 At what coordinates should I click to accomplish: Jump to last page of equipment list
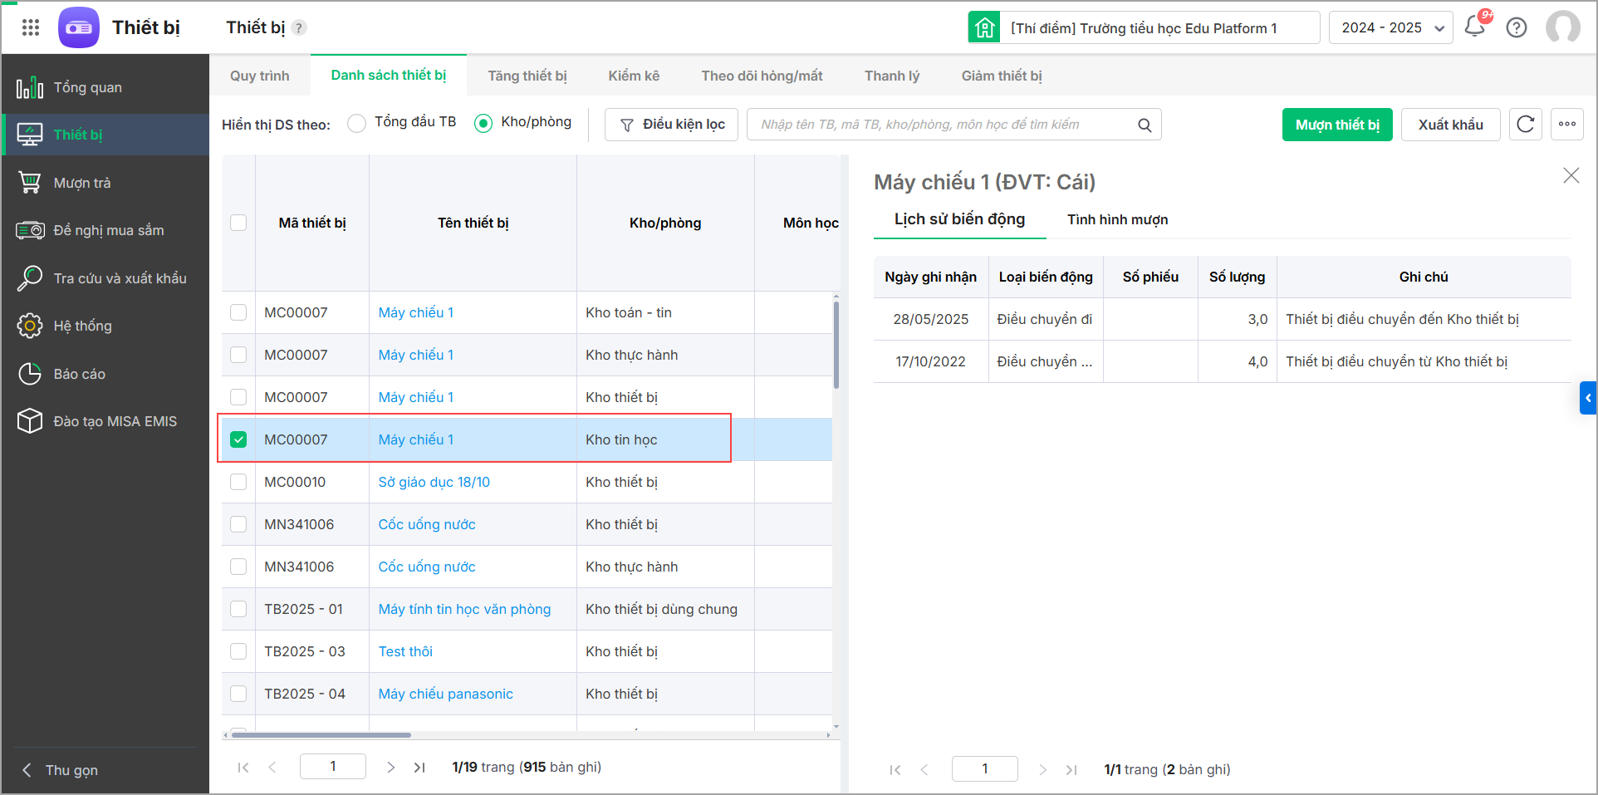(419, 768)
